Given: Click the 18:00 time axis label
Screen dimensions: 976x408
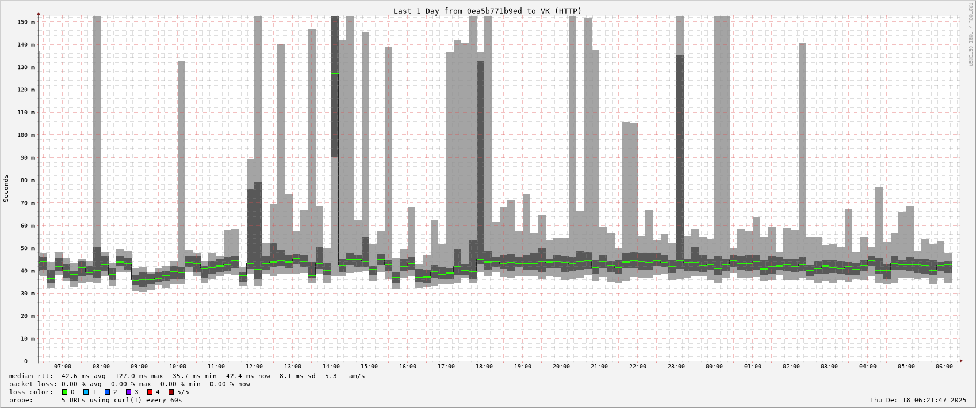Looking at the screenshot, I should pos(484,367).
